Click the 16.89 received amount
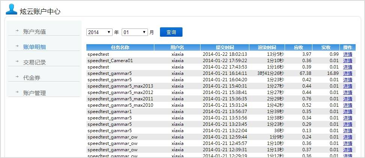365x158 pixels. [x=333, y=73]
